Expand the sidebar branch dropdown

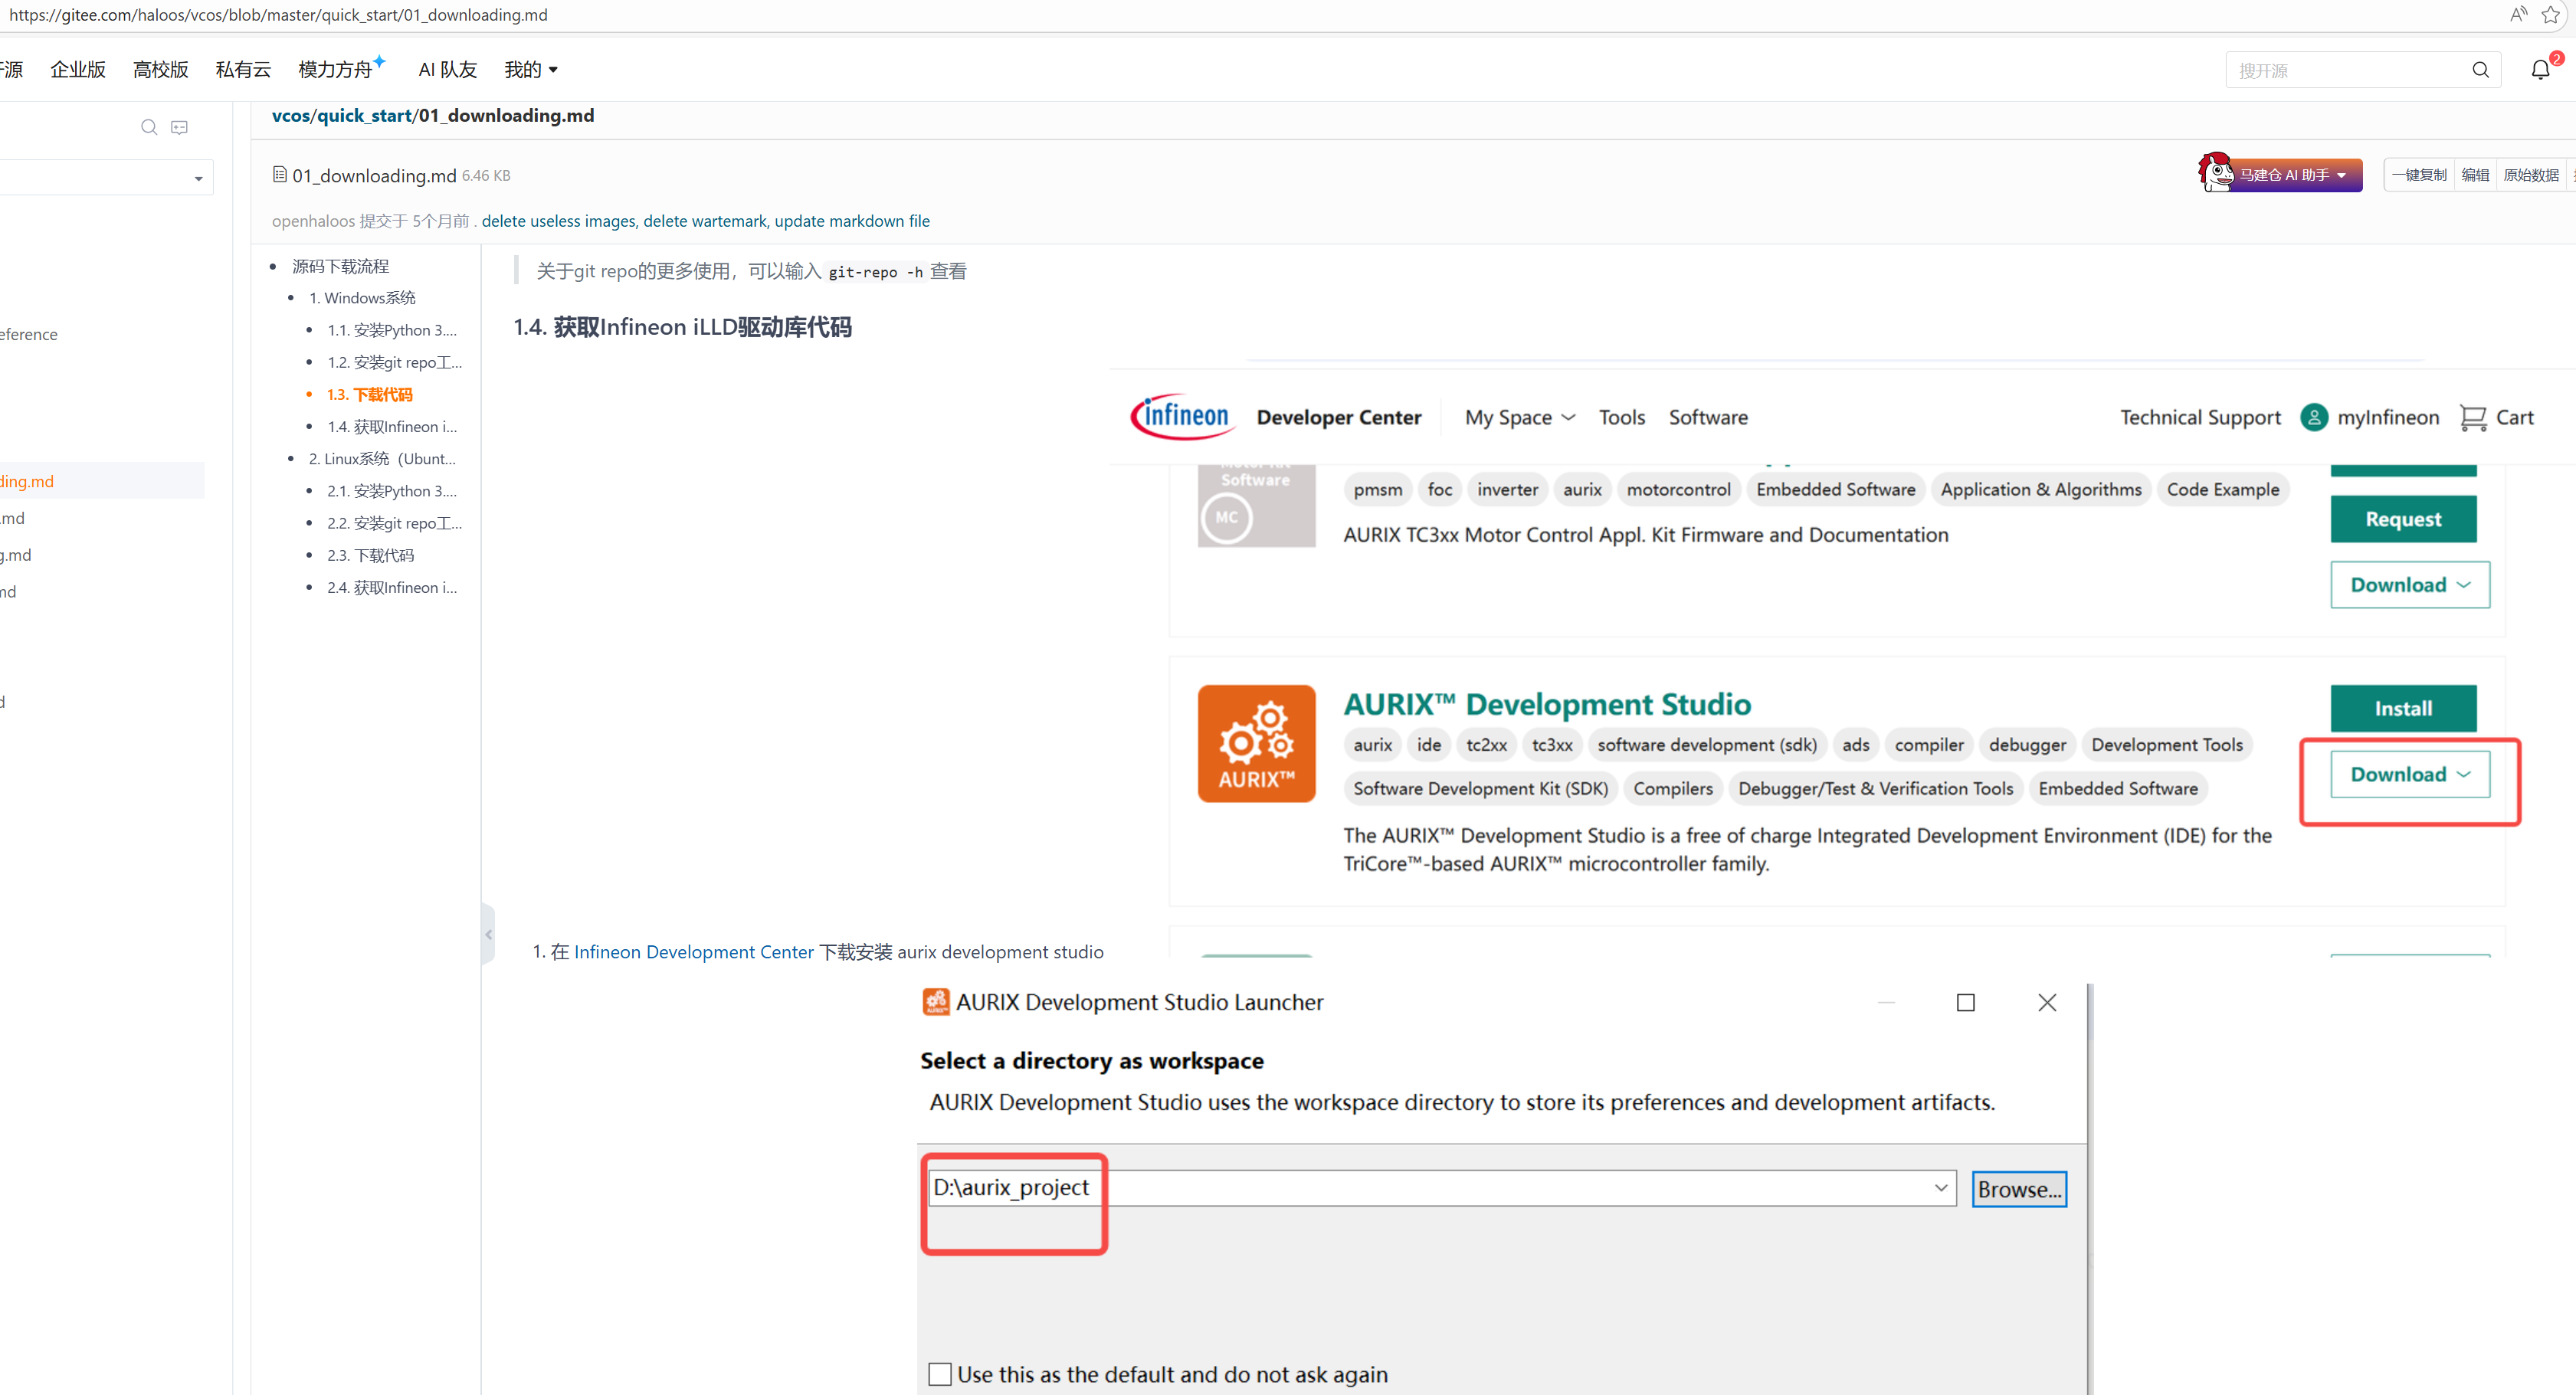point(198,178)
